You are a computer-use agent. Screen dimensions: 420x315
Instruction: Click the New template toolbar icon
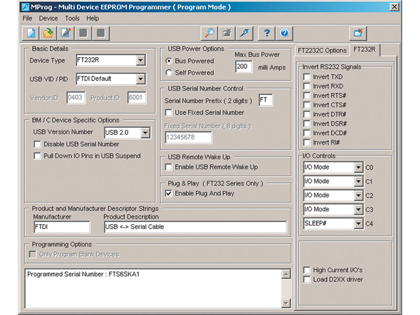coord(30,33)
